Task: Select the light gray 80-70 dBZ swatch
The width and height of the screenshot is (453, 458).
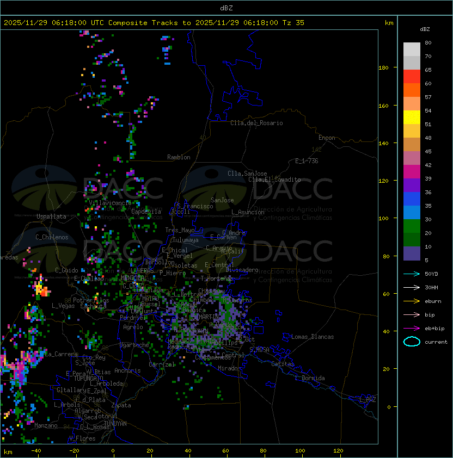Action: (412, 49)
